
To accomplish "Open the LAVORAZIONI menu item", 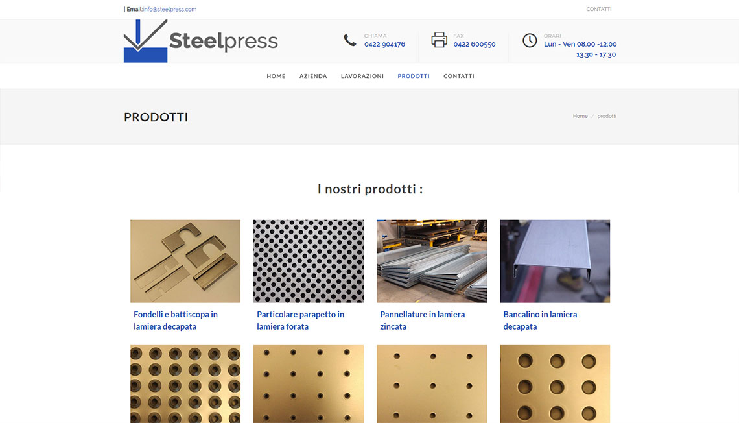I will [362, 76].
